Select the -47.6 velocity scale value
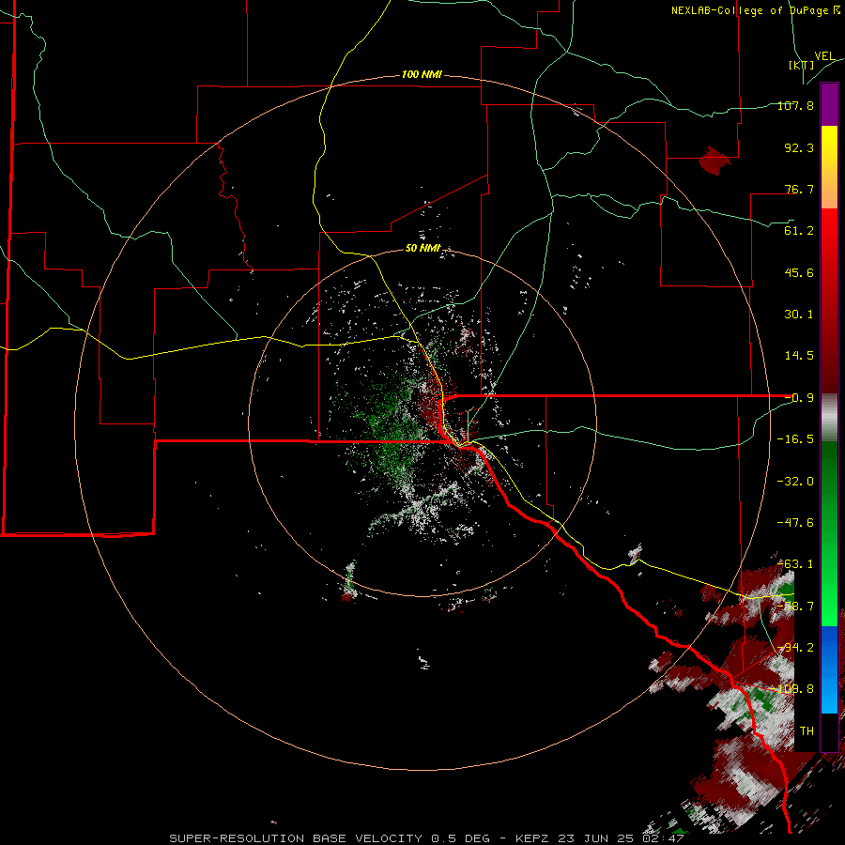 pyautogui.click(x=795, y=523)
